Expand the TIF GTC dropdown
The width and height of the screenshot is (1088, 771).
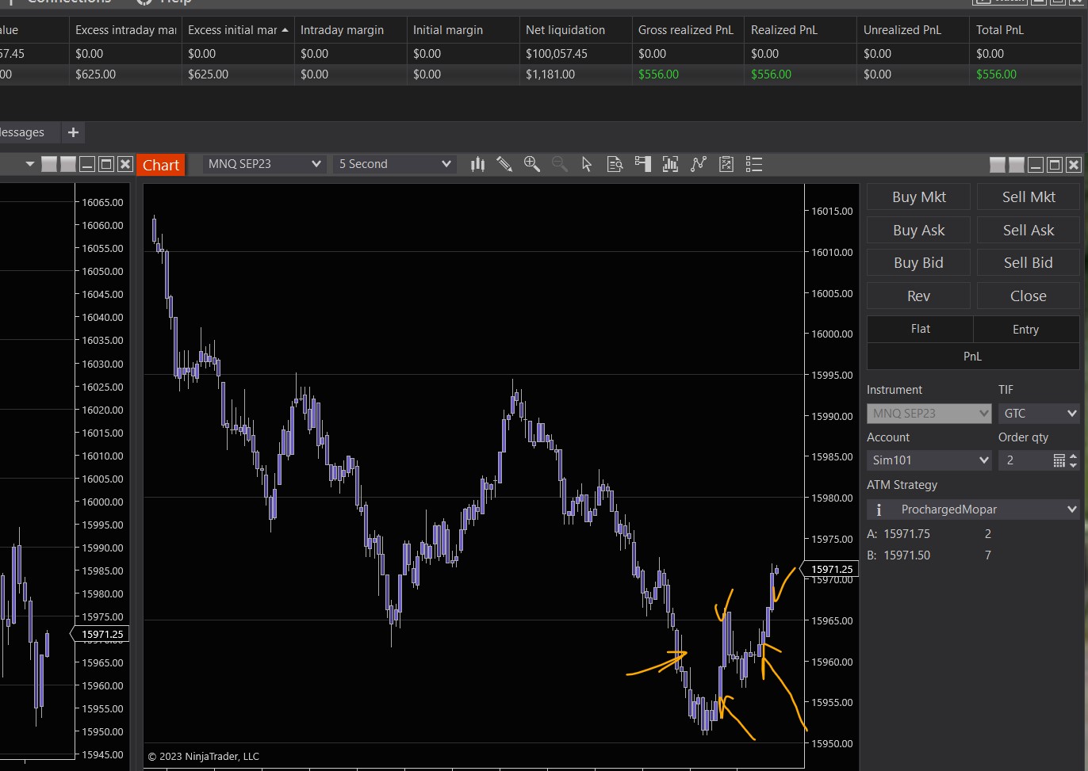click(x=1038, y=414)
